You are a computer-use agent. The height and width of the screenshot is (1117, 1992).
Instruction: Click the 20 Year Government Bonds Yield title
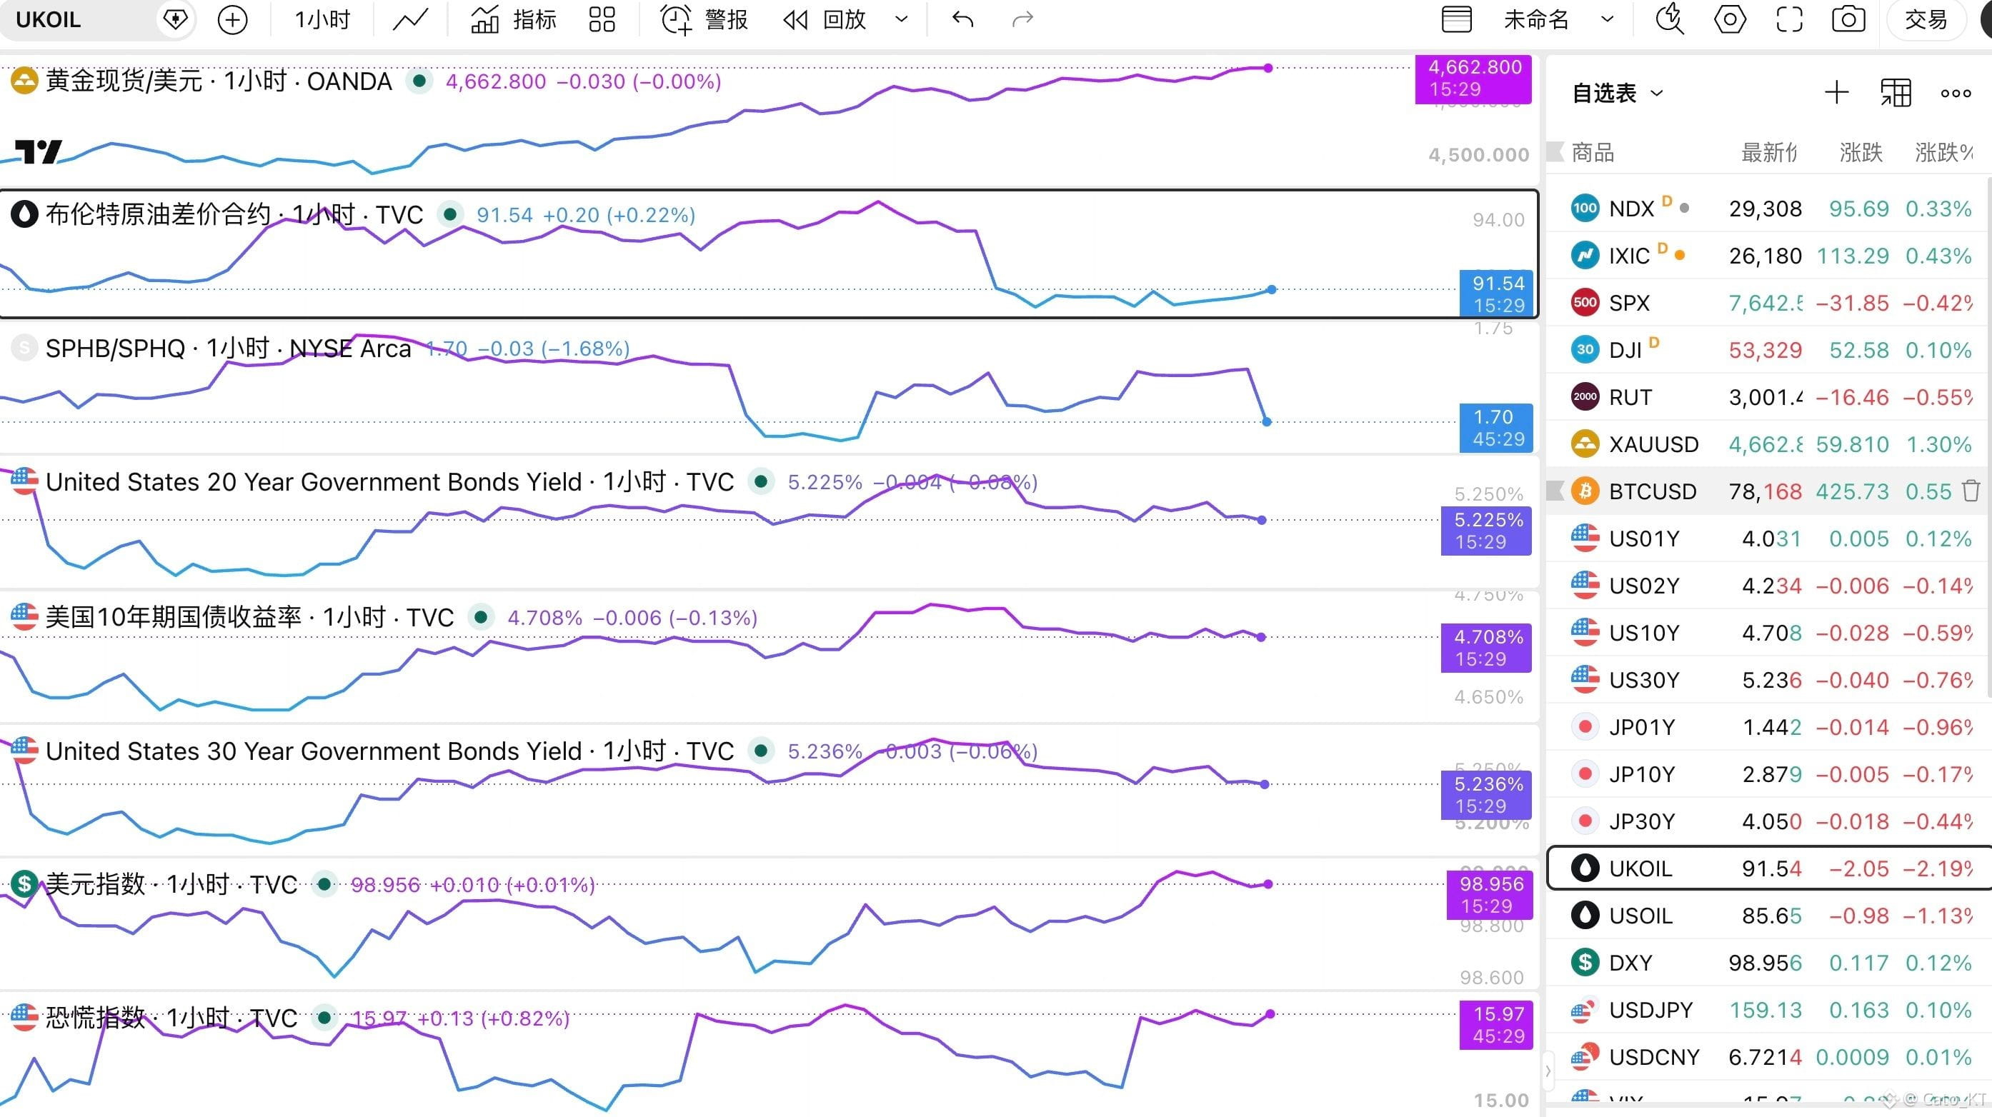point(389,482)
